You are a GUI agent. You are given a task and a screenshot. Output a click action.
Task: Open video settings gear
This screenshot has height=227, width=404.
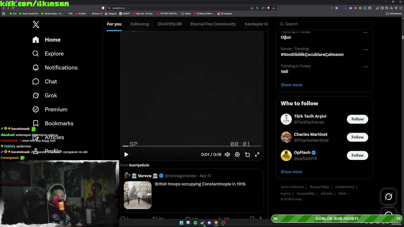[x=237, y=154]
